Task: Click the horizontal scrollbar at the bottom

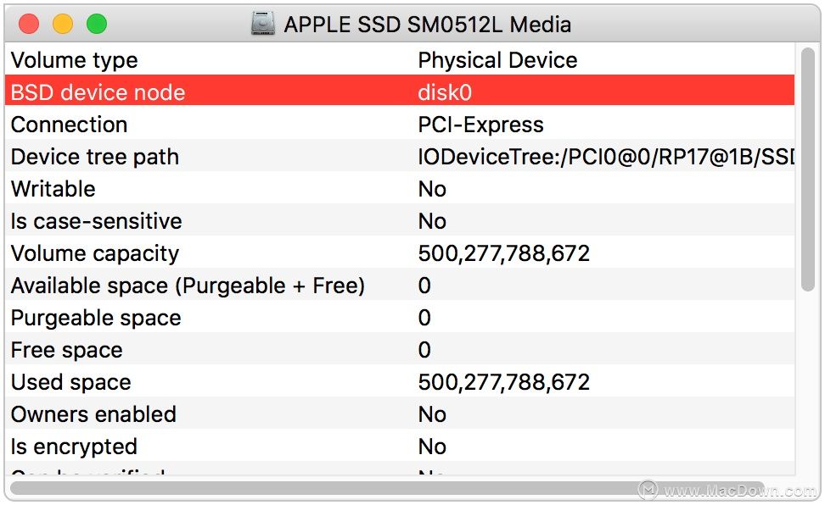Action: tap(387, 488)
